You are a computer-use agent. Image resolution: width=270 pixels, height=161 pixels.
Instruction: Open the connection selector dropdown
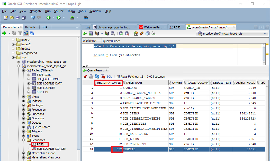click(x=265, y=34)
